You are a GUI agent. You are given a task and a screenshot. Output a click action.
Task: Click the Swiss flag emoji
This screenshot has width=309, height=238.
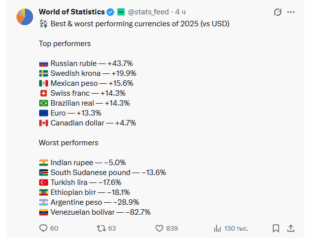tap(44, 93)
